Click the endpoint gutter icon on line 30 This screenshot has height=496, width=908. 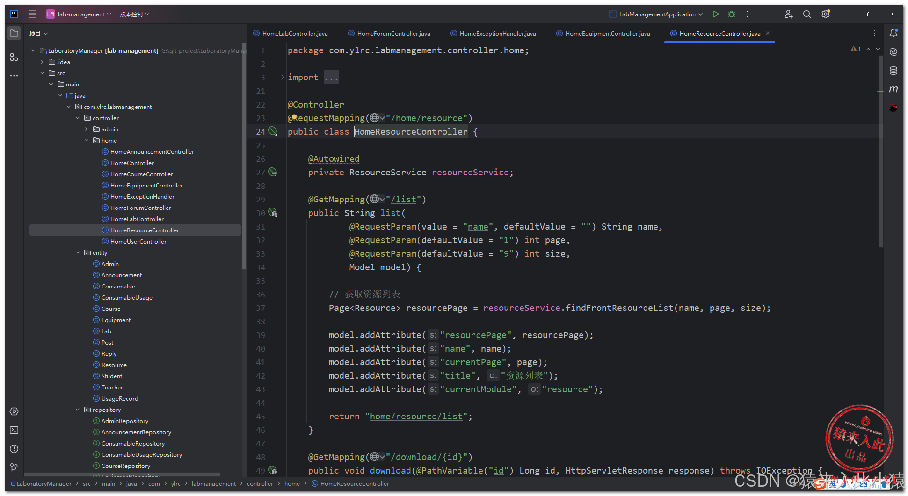273,213
